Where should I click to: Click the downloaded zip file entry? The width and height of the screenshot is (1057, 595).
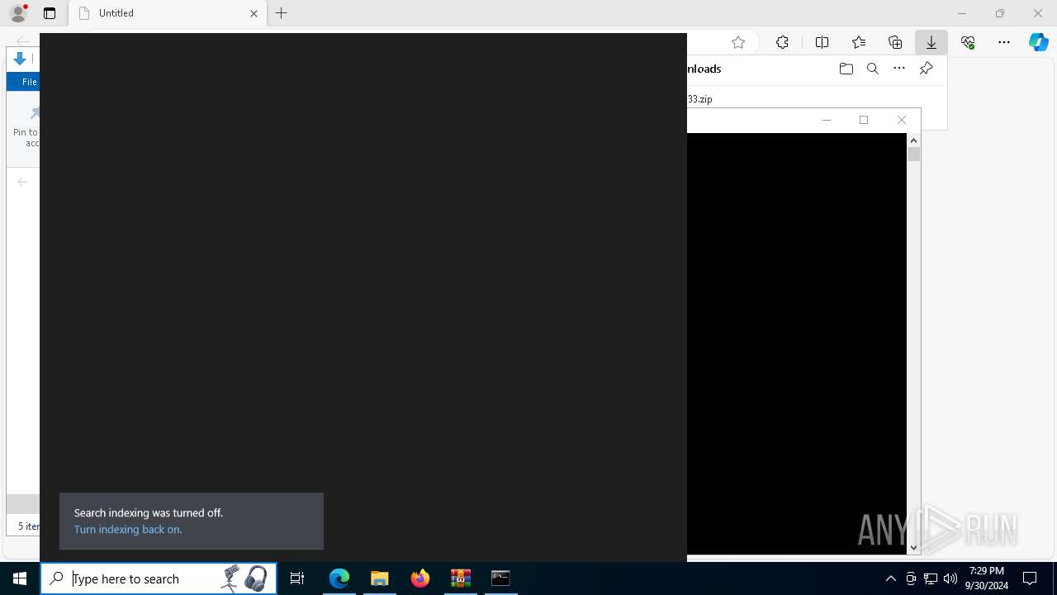tap(699, 98)
